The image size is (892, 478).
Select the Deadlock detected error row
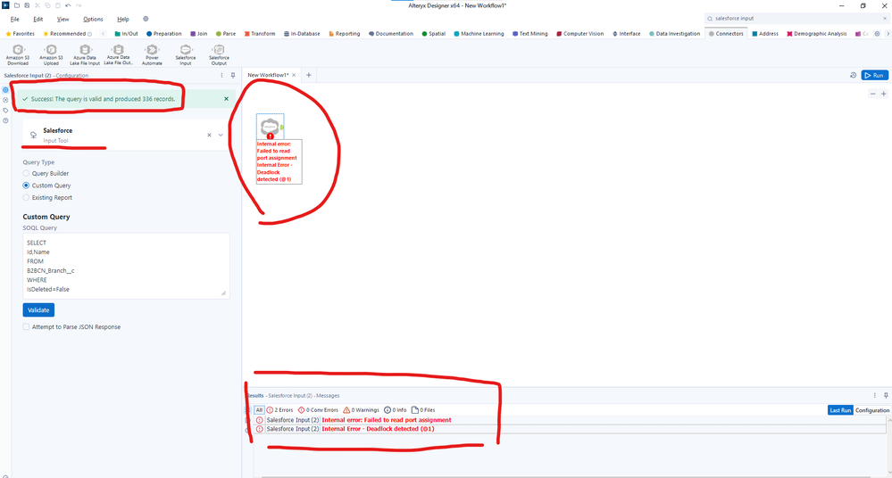[570, 429]
